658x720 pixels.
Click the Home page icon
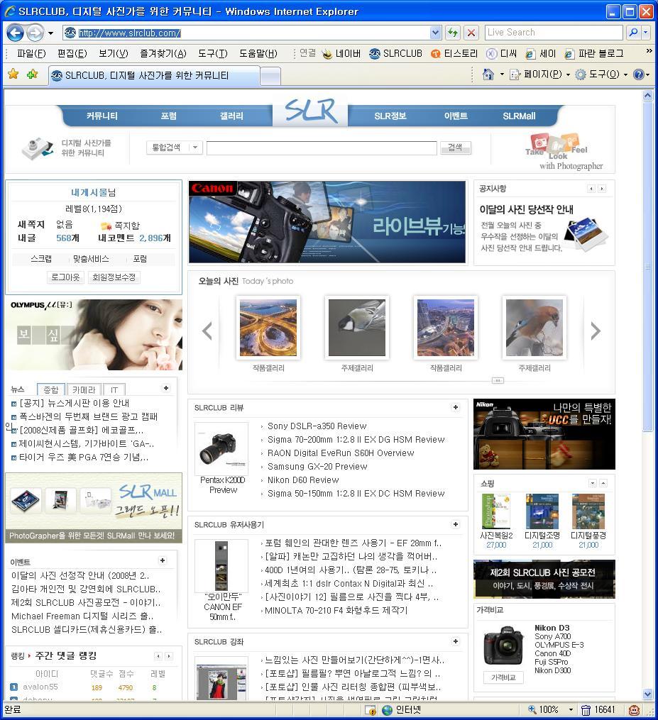488,74
